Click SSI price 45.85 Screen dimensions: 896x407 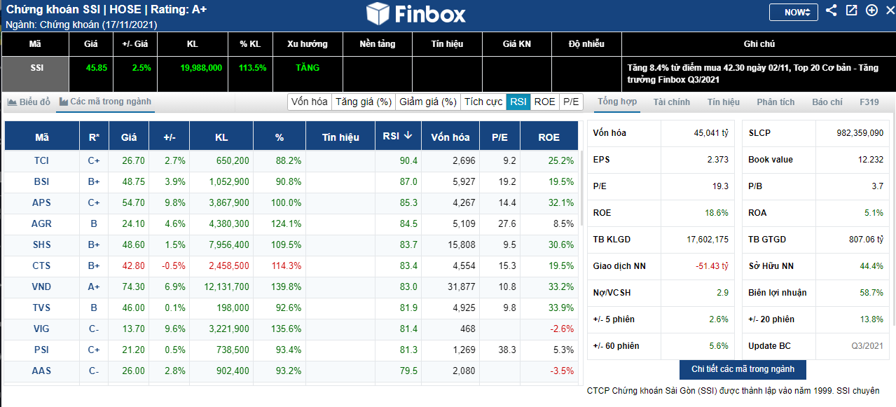point(97,68)
